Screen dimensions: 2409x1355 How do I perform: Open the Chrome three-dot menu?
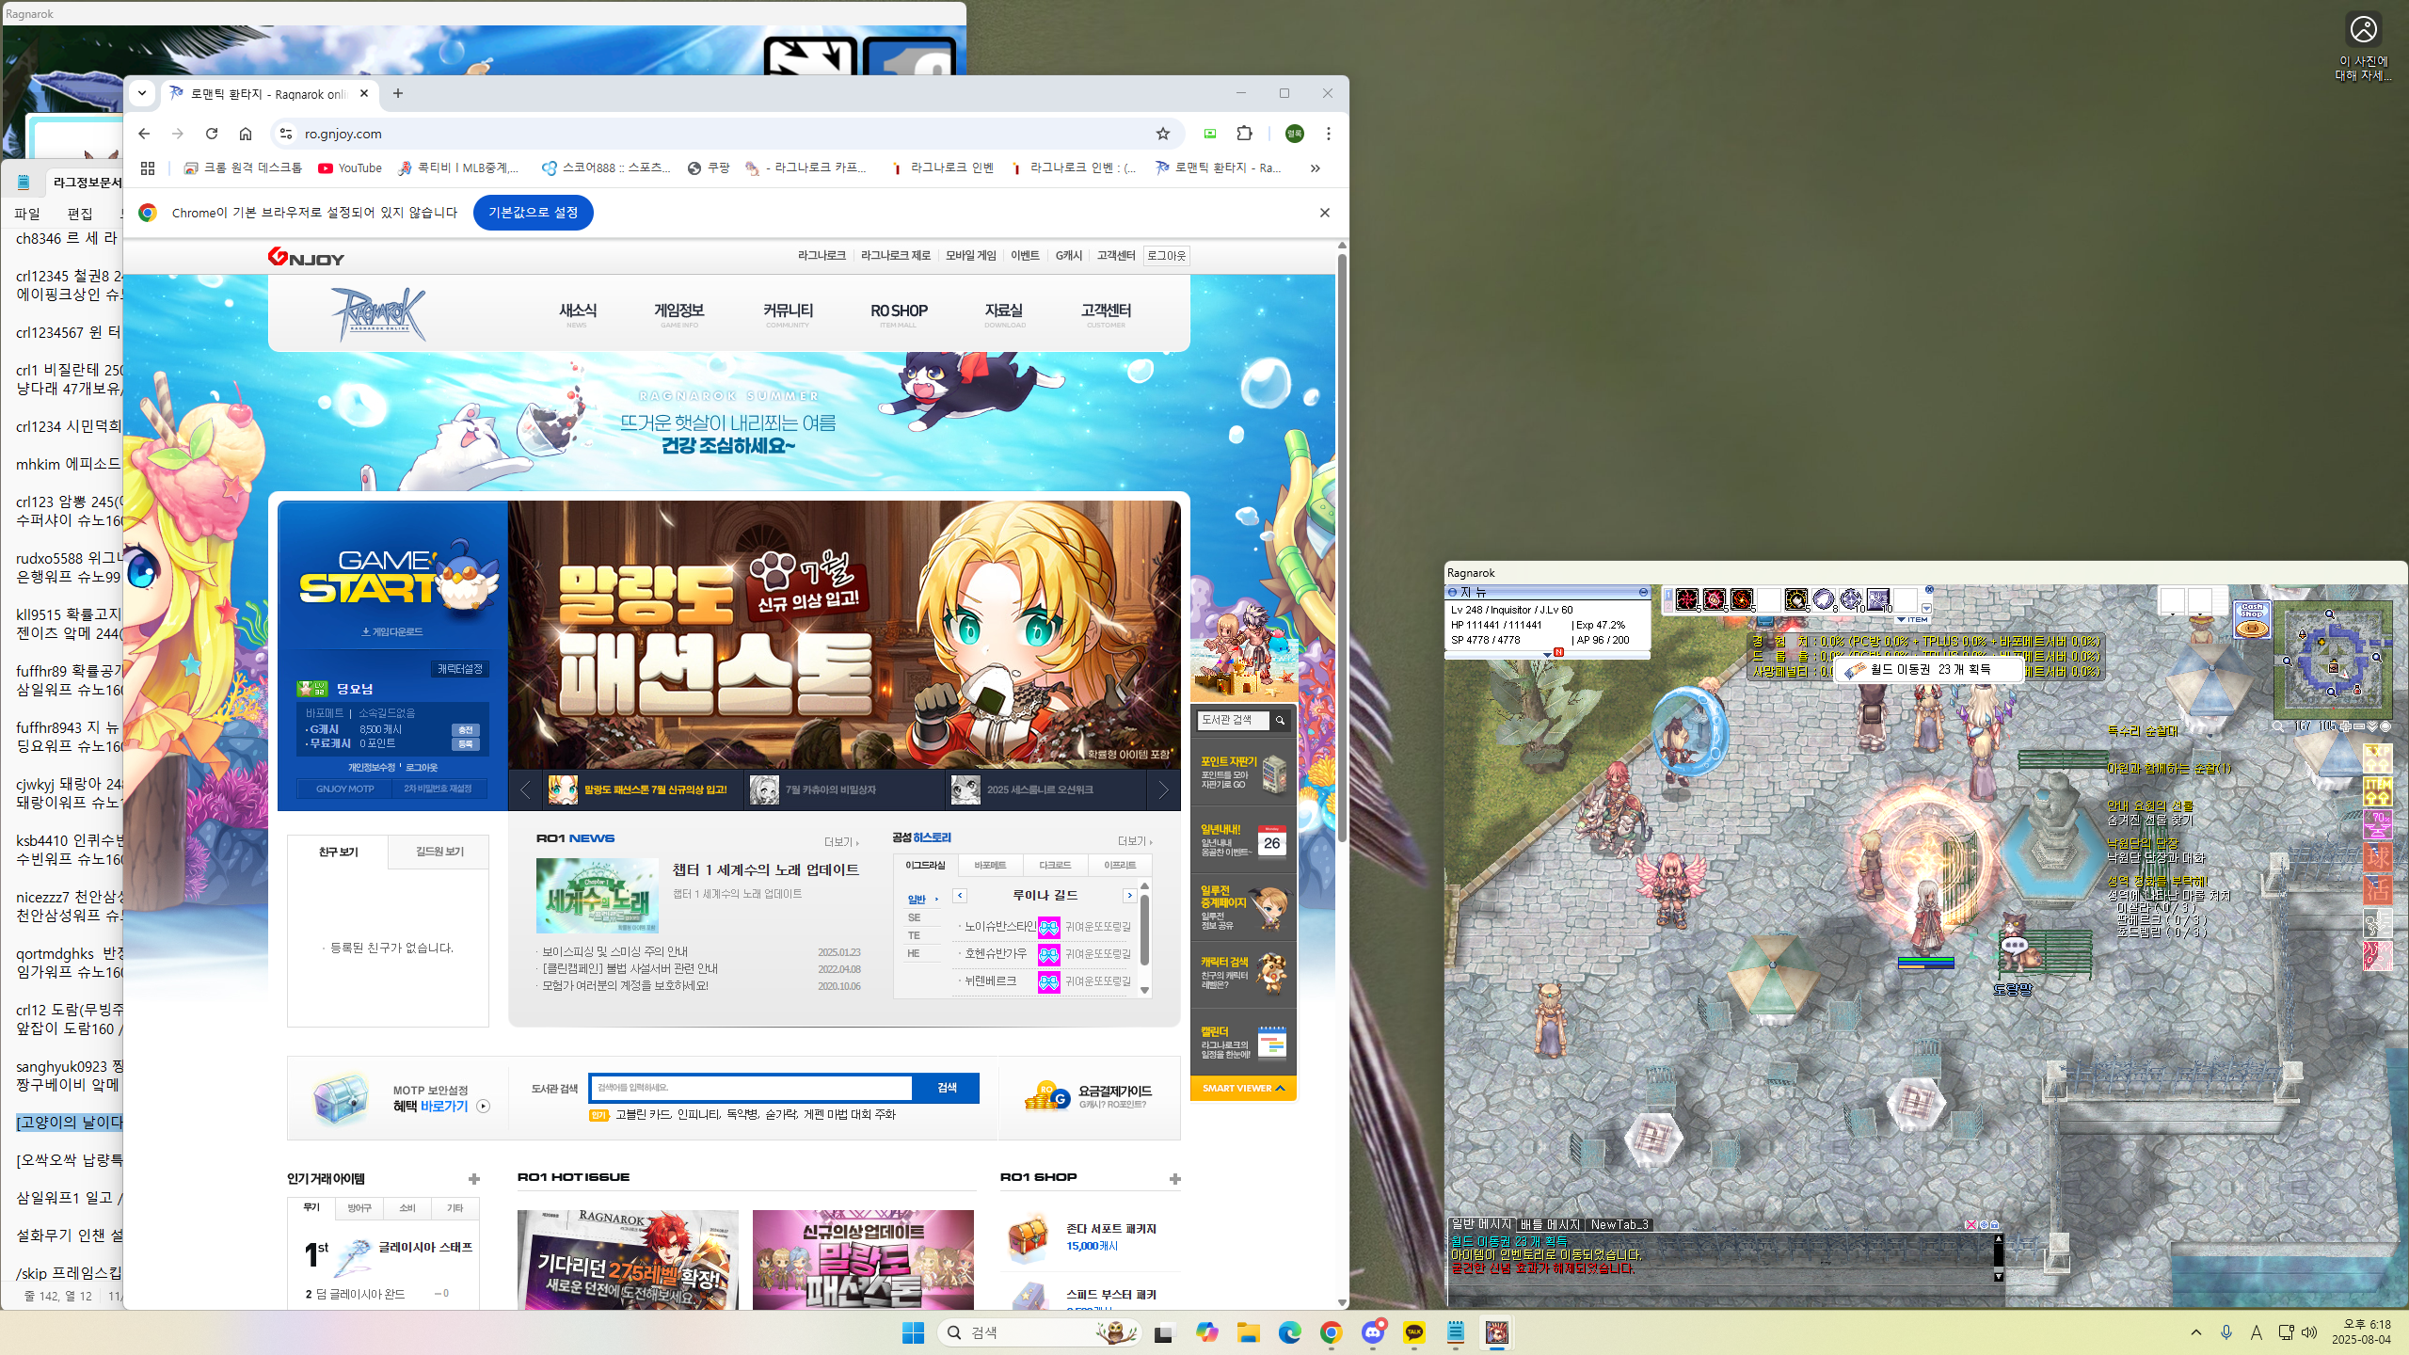point(1329,134)
